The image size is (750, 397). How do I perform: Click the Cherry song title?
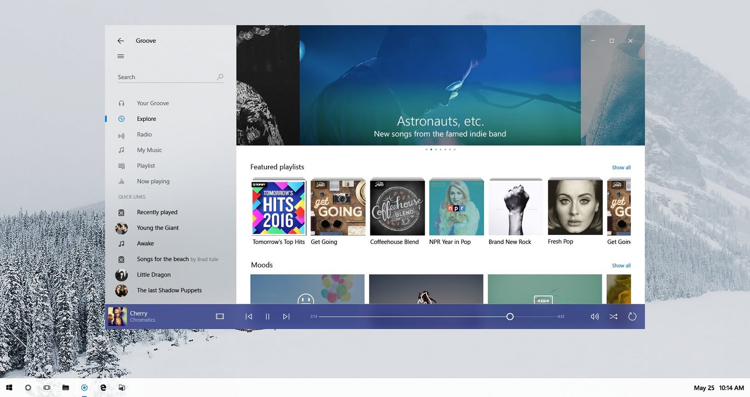coord(138,313)
